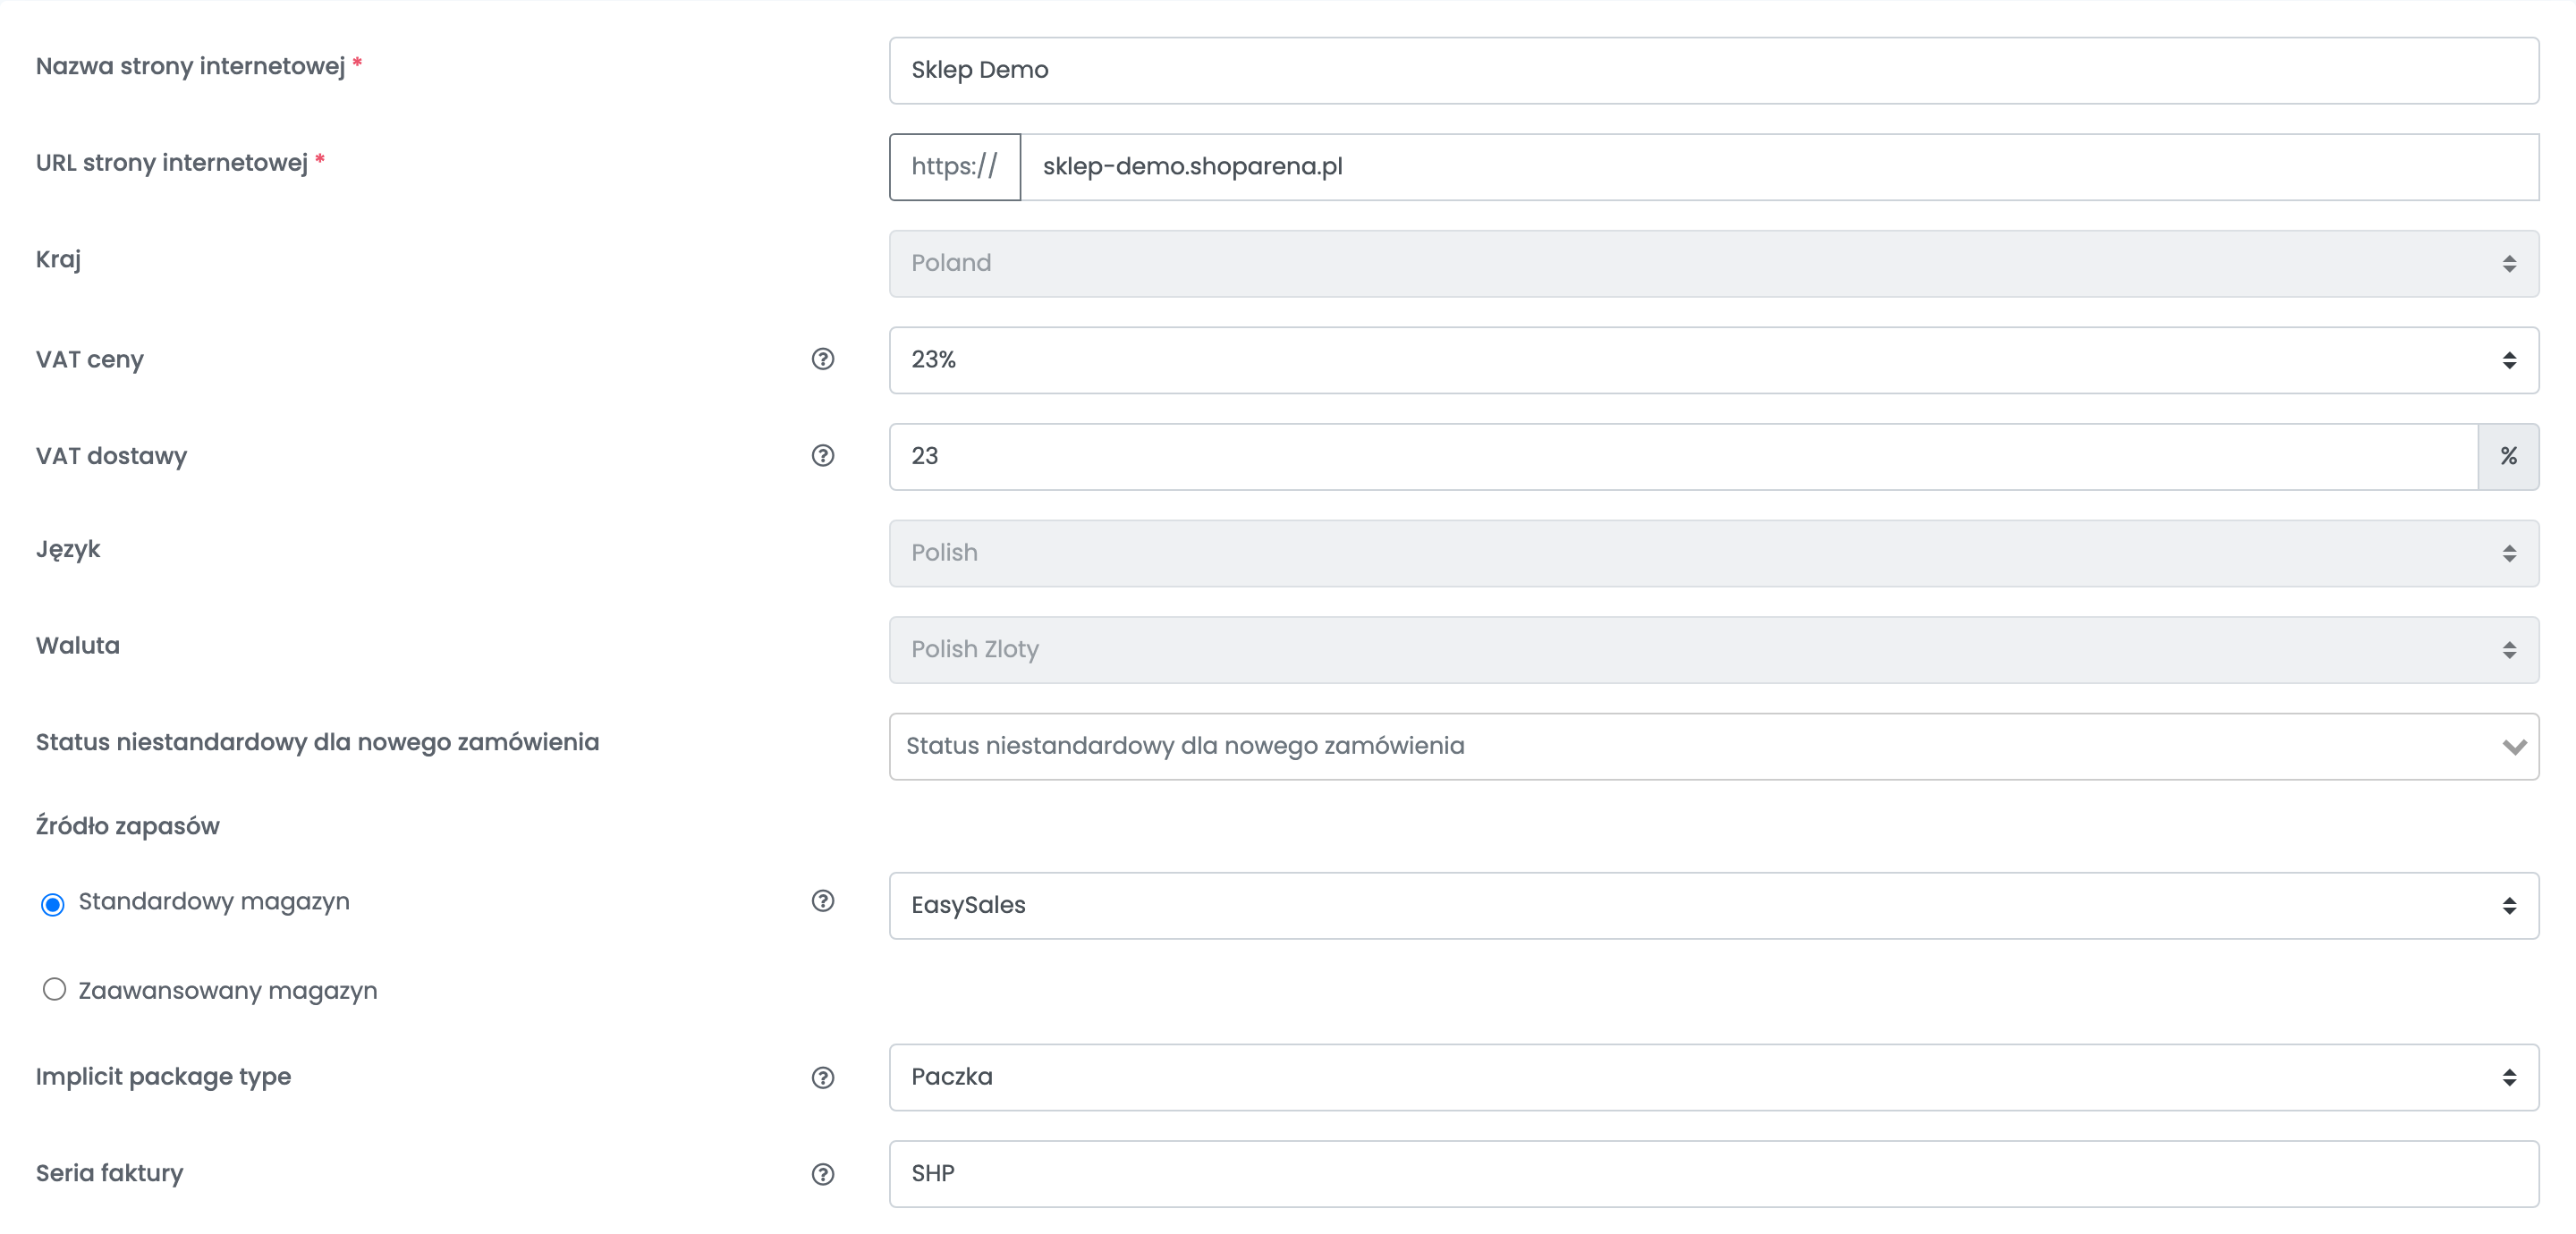The image size is (2576, 1234).
Task: Open Implicit package type help tooltip
Action: tap(822, 1078)
